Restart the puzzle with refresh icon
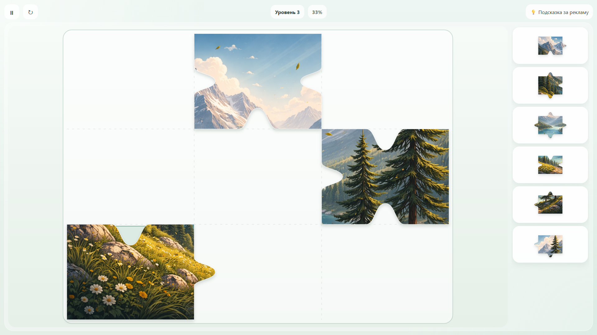This screenshot has width=597, height=335. coord(30,12)
